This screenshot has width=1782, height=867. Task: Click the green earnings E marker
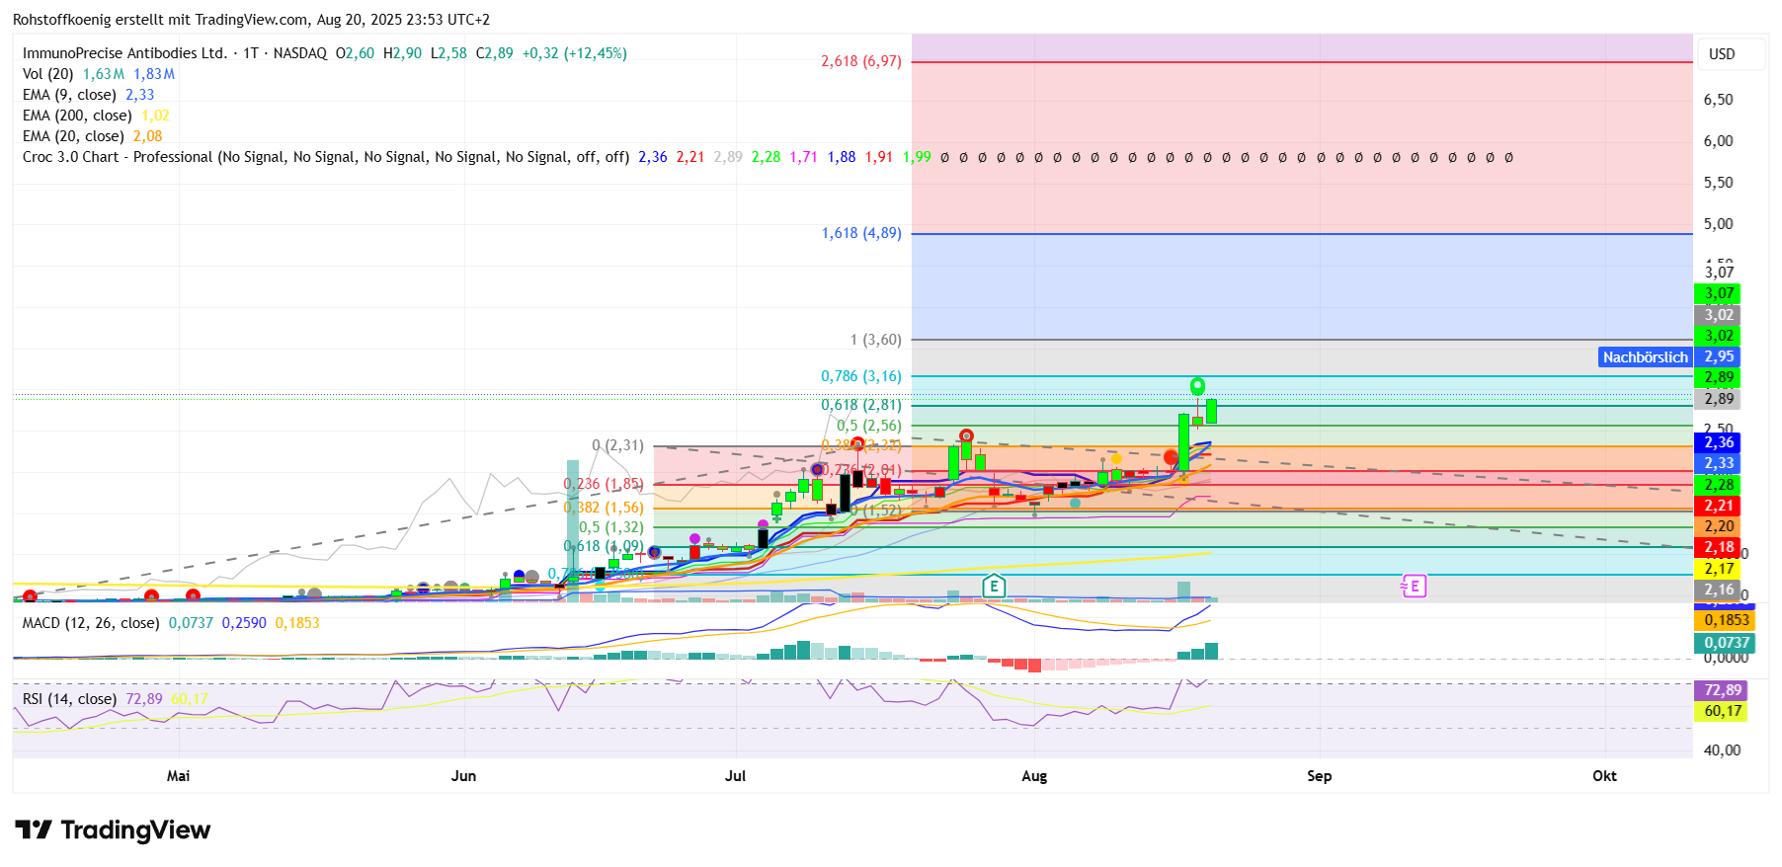[x=994, y=587]
